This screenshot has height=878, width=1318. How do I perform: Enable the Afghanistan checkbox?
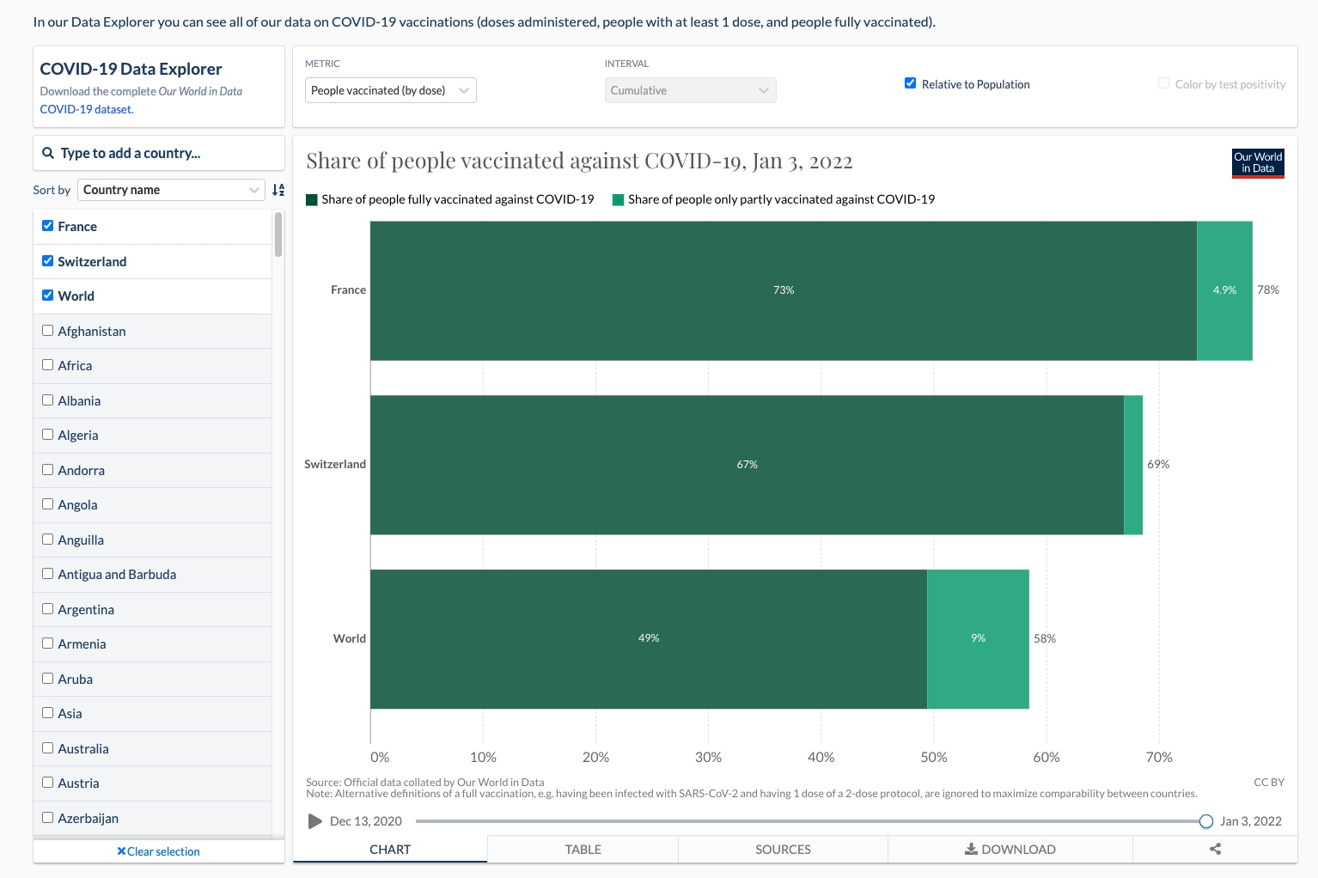48,331
